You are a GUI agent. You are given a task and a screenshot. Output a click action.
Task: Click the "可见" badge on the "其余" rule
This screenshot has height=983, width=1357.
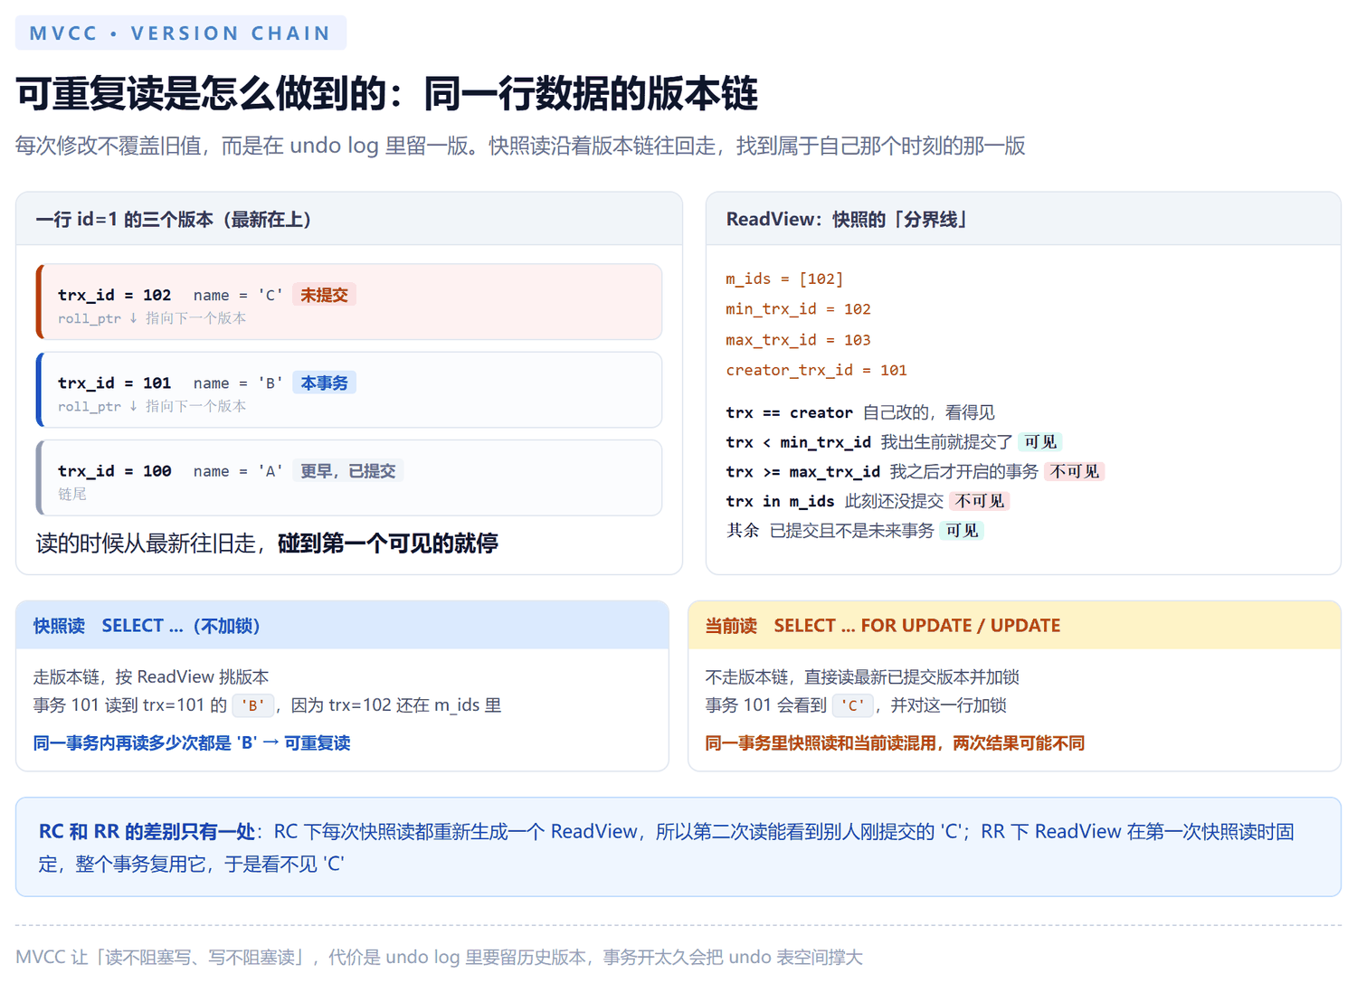coord(963,530)
